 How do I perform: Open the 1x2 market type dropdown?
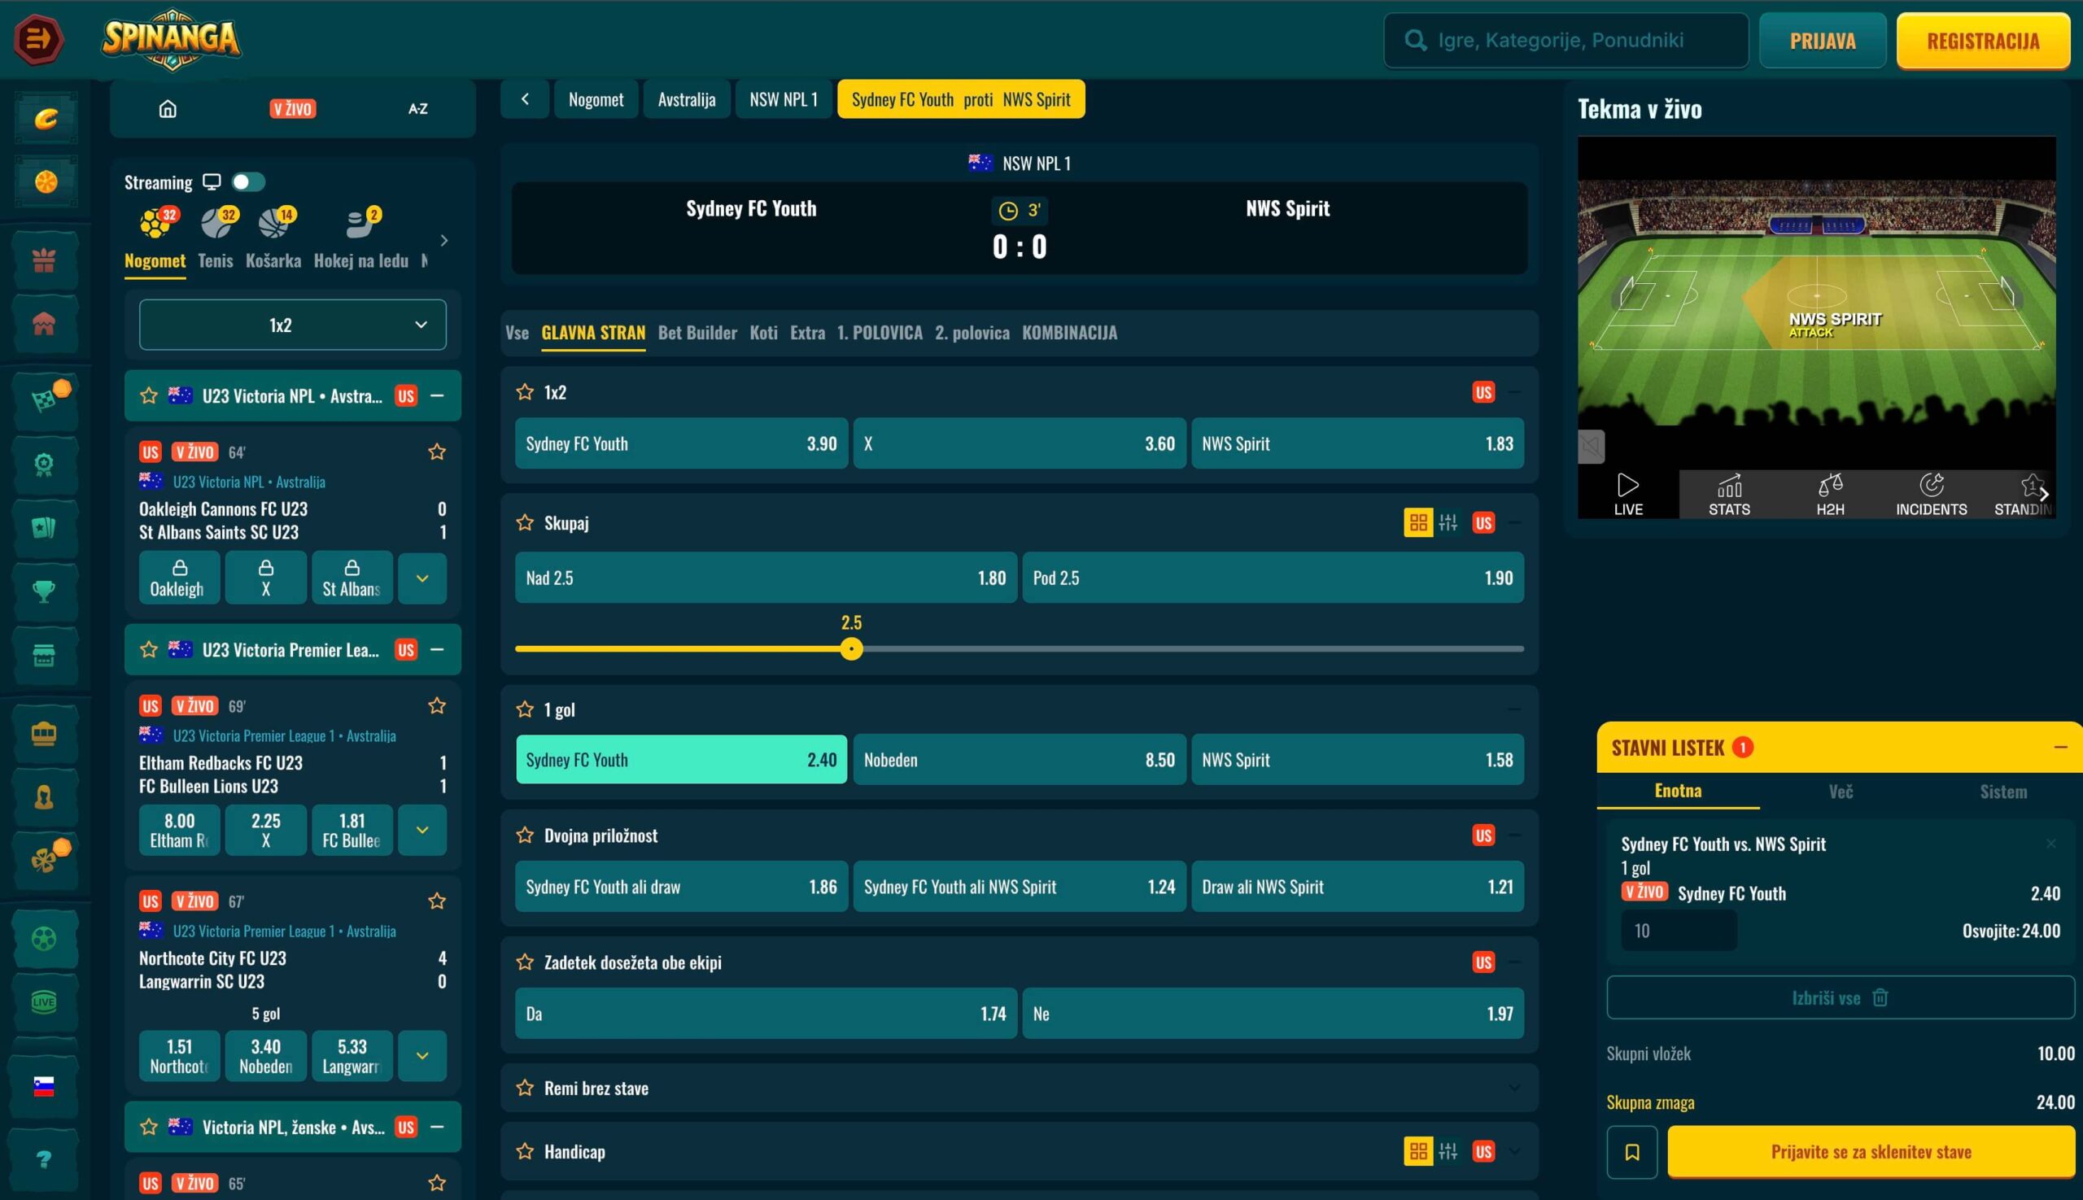tap(293, 325)
